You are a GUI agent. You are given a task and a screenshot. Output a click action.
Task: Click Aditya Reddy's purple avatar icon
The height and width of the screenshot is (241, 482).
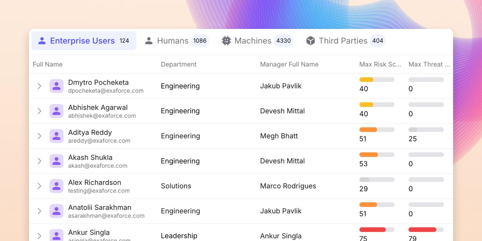pyautogui.click(x=56, y=136)
